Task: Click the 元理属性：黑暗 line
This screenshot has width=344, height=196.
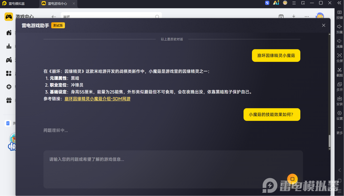Action: (62, 78)
